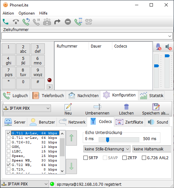The width and height of the screenshot is (174, 188).
Task: Enable the G.726 AAL2 checkbox
Action: click(x=144, y=158)
